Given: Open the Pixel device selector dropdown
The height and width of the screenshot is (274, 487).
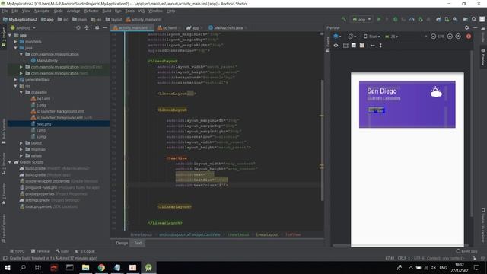Looking at the screenshot, I should pos(372,37).
